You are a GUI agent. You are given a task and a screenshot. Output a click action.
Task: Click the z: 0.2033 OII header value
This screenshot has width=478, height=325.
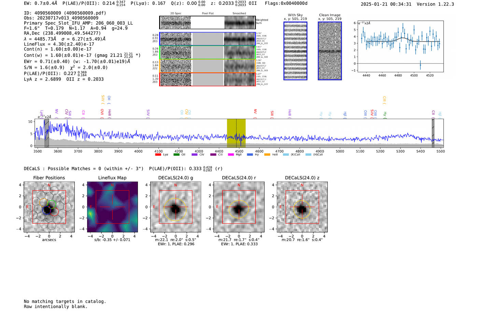[234, 3]
